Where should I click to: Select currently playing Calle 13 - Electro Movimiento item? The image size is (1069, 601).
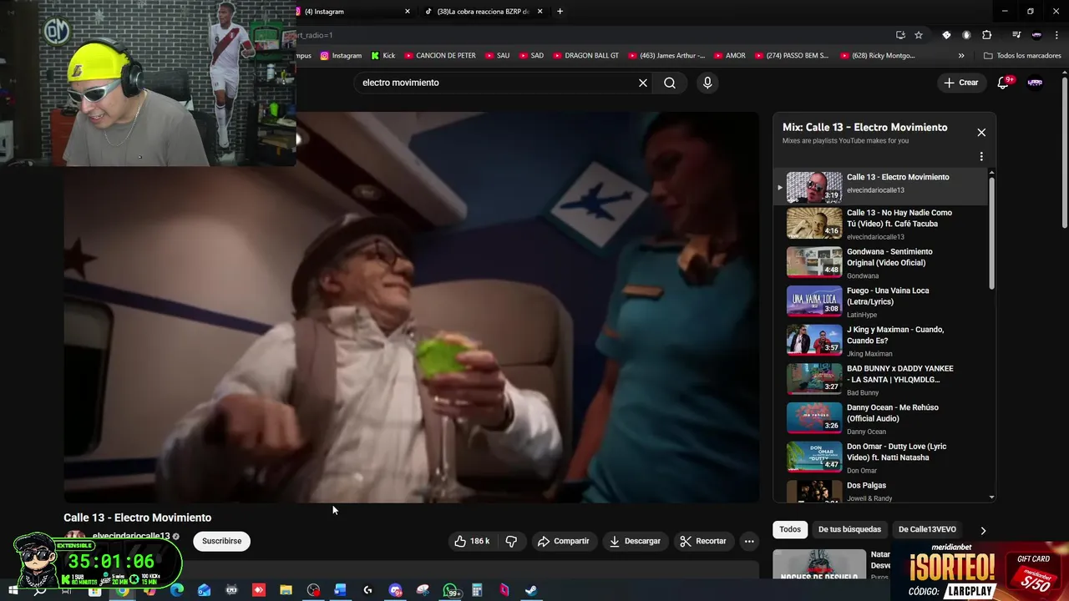(881, 185)
